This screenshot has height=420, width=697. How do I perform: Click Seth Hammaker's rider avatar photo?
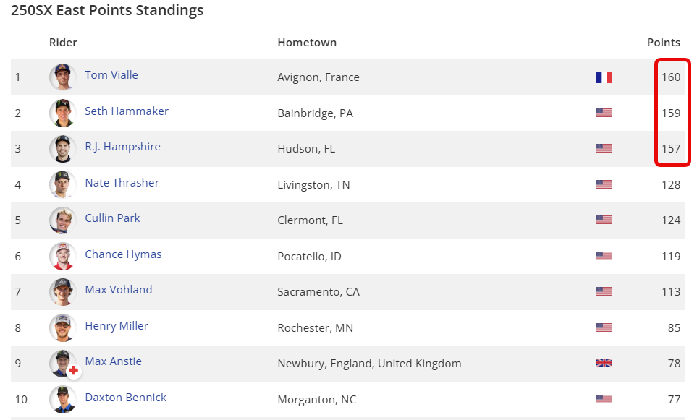[x=63, y=113]
